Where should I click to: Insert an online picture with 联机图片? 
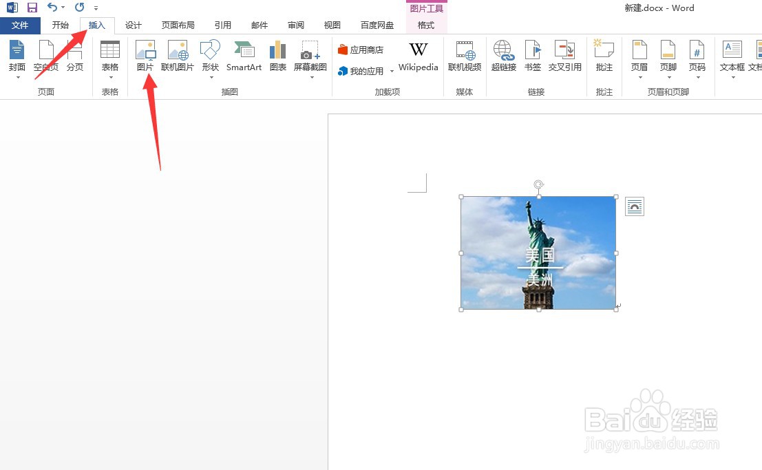[178, 56]
